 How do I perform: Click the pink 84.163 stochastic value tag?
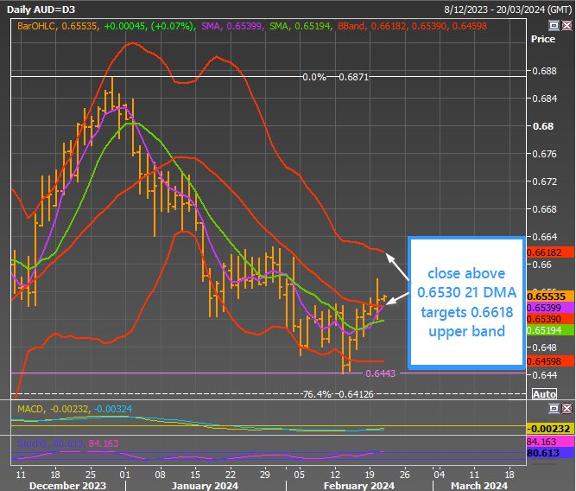[550, 442]
